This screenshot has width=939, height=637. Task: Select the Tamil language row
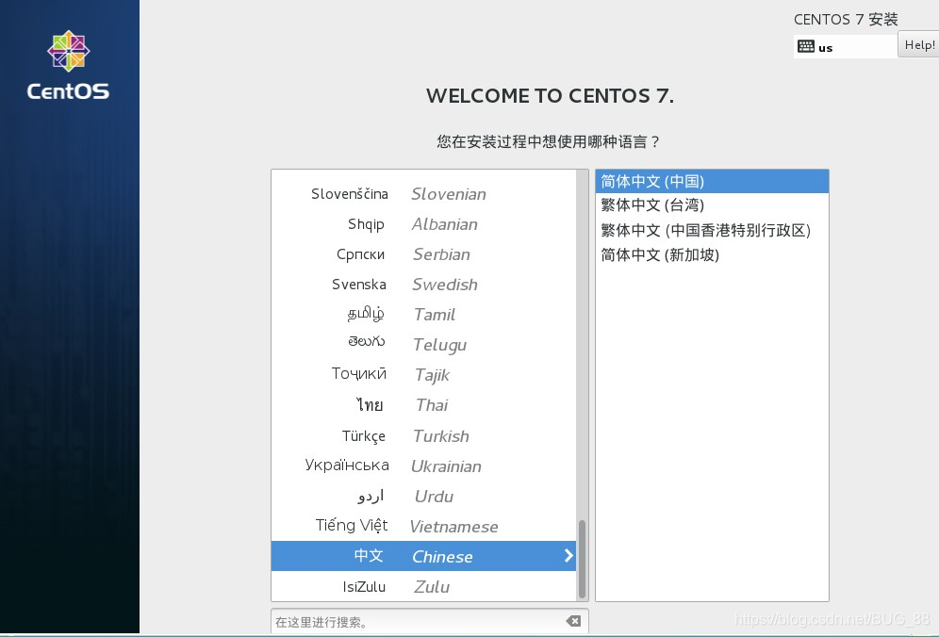tap(423, 315)
